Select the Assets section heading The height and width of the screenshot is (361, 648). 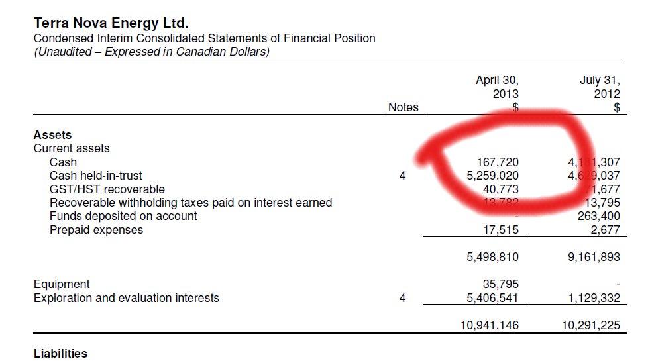click(52, 135)
